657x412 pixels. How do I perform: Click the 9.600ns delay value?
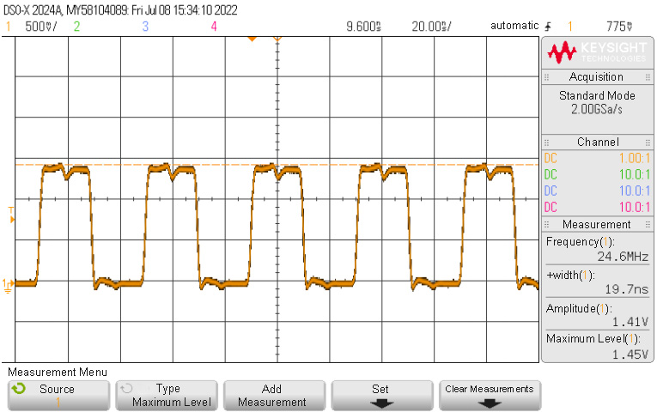coord(363,27)
